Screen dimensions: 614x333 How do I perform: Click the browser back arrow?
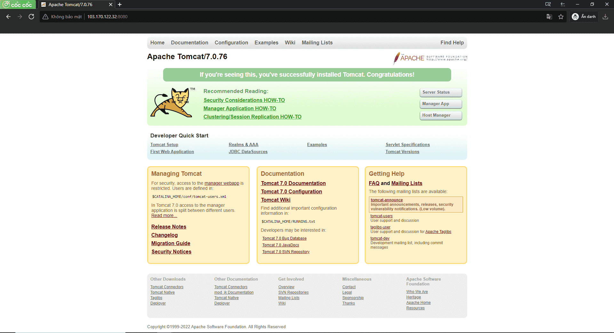8,16
